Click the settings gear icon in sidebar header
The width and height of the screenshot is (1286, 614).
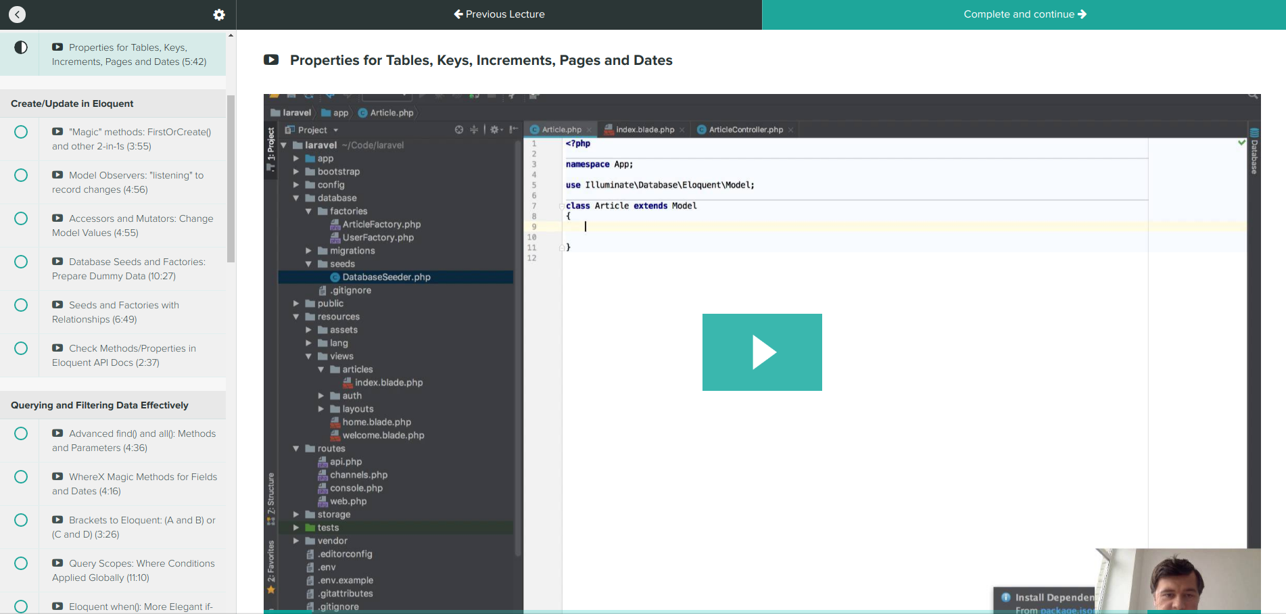(x=219, y=14)
